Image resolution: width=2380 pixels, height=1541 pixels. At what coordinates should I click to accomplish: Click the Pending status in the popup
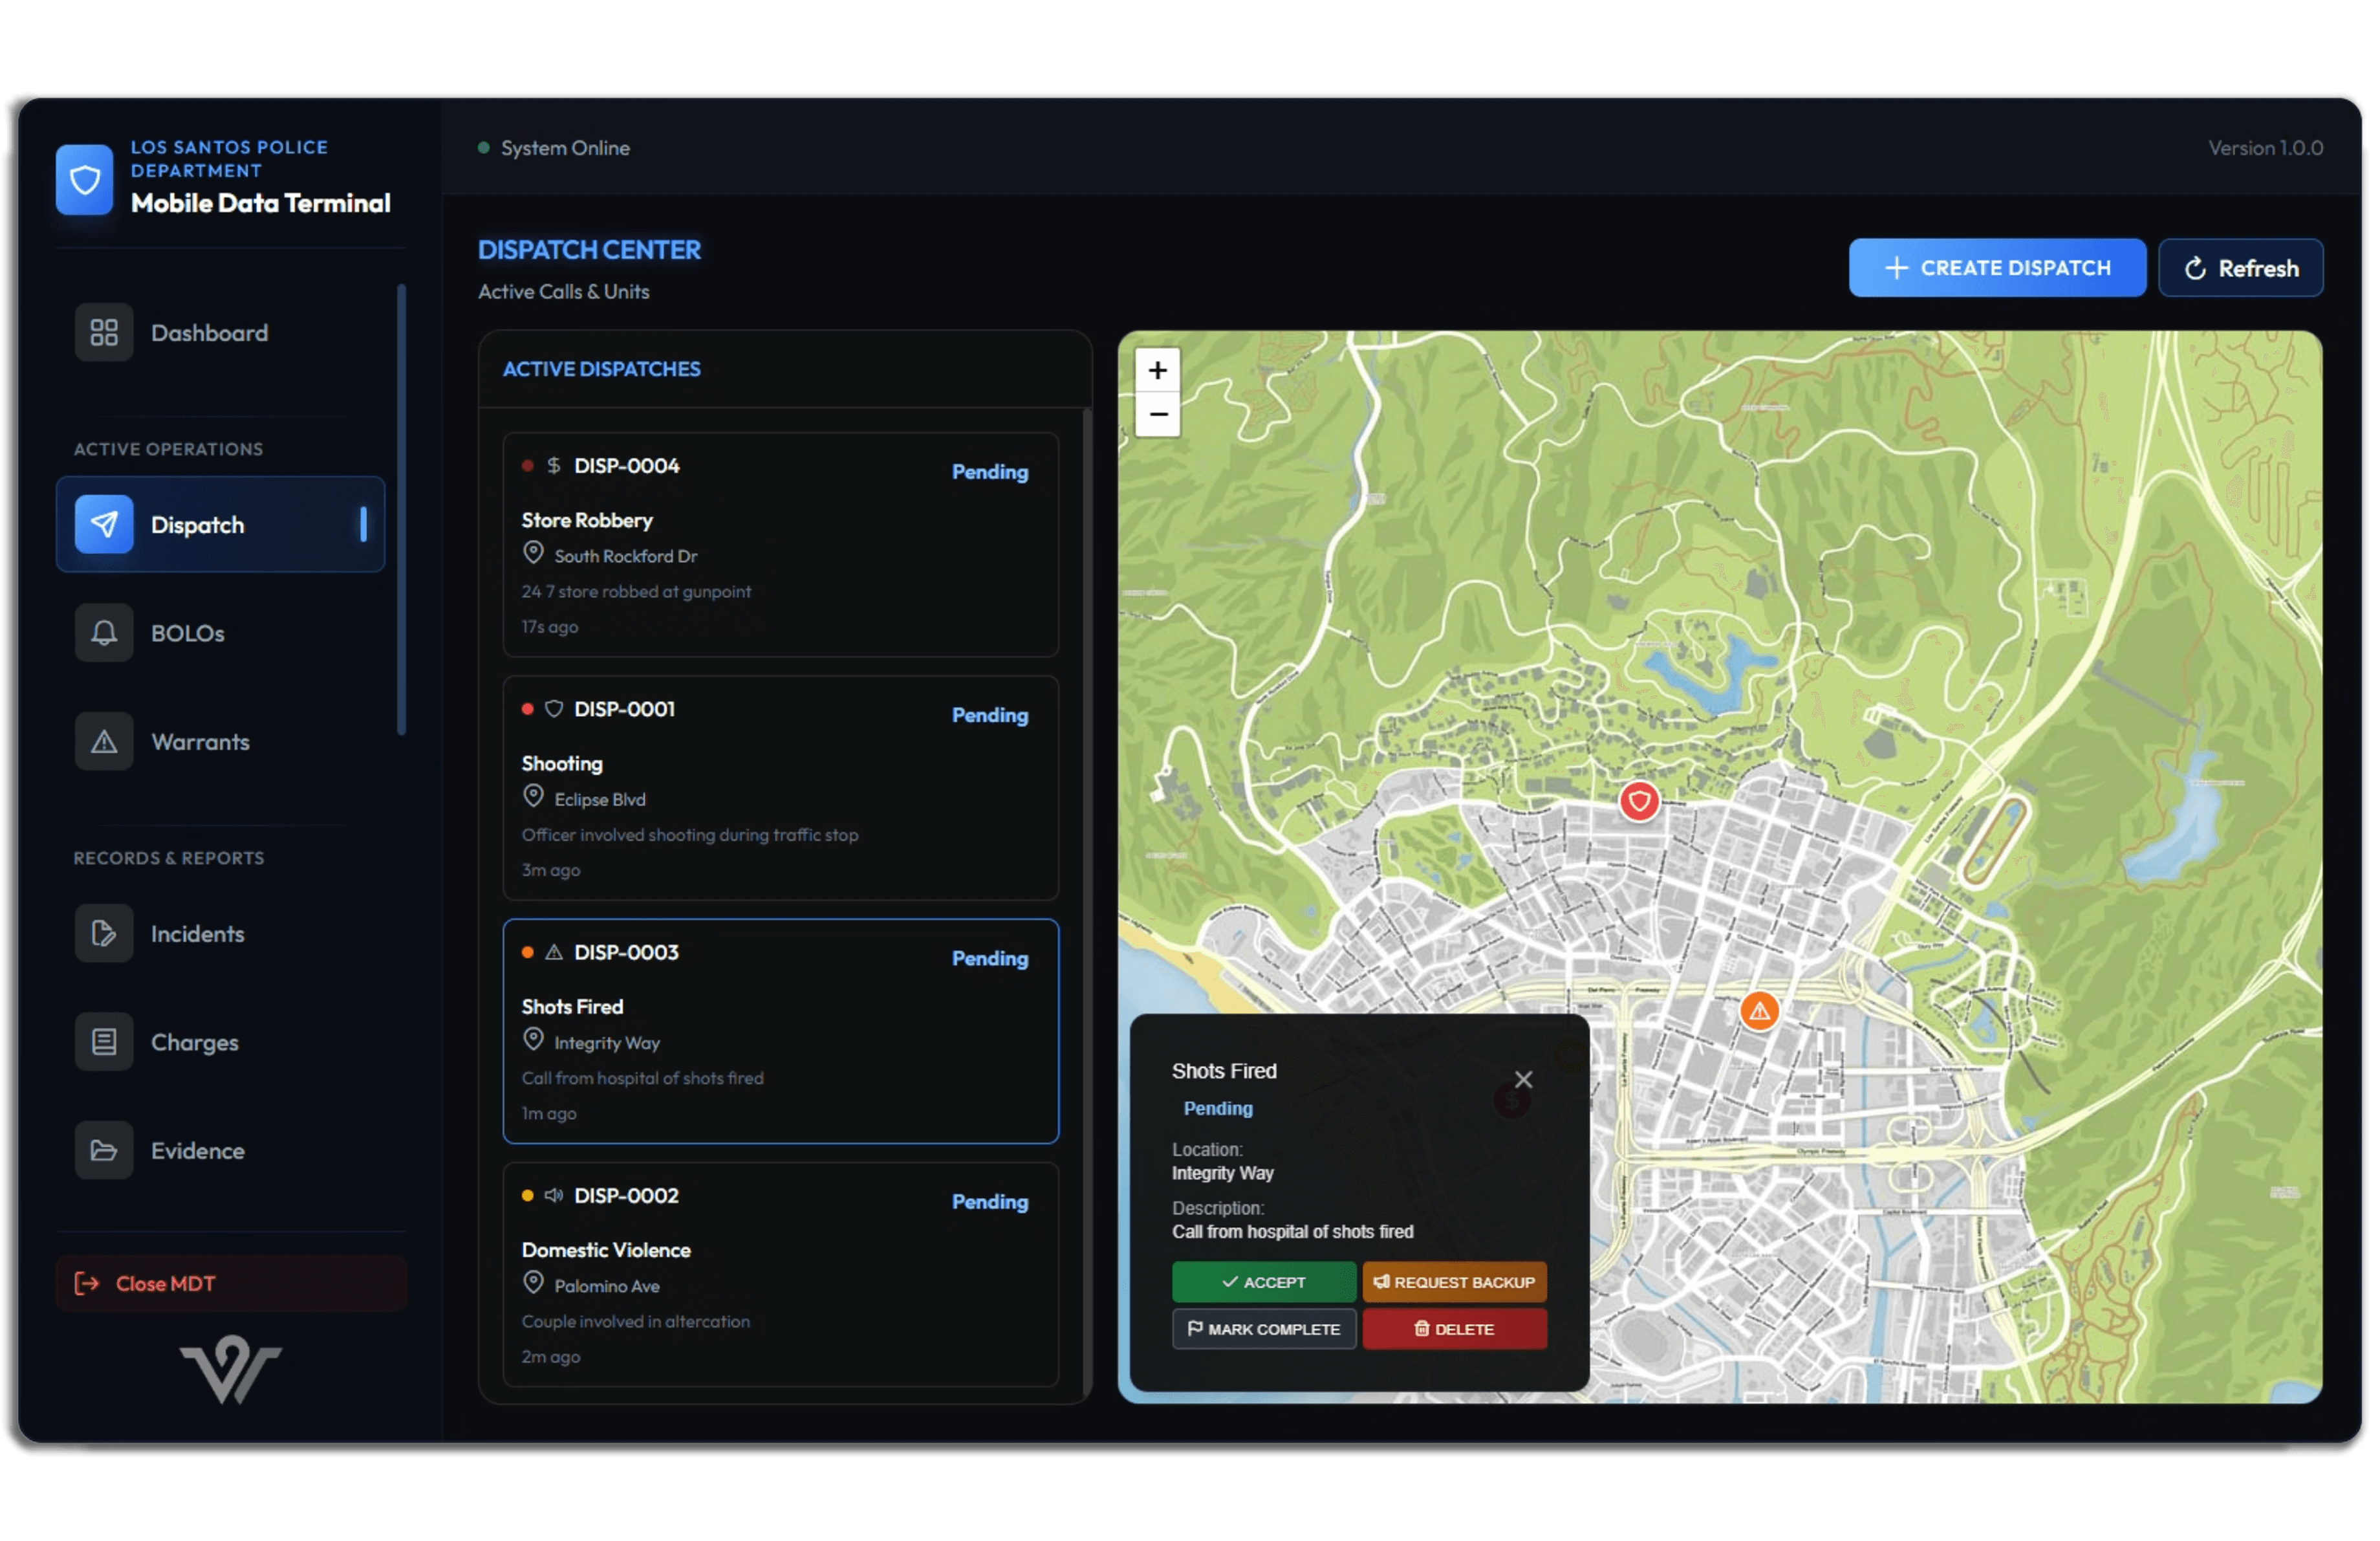1217,1108
